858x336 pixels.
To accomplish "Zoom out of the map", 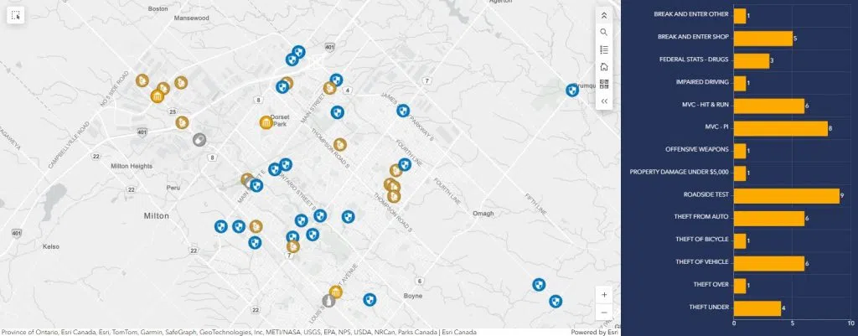I will coord(603,313).
